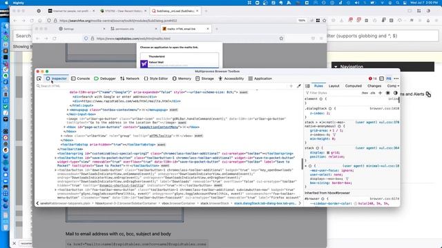Viewport: 442px width, 248px height.
Task: Click selector highlighter beside .dialogStack rule
Action: coord(330,109)
